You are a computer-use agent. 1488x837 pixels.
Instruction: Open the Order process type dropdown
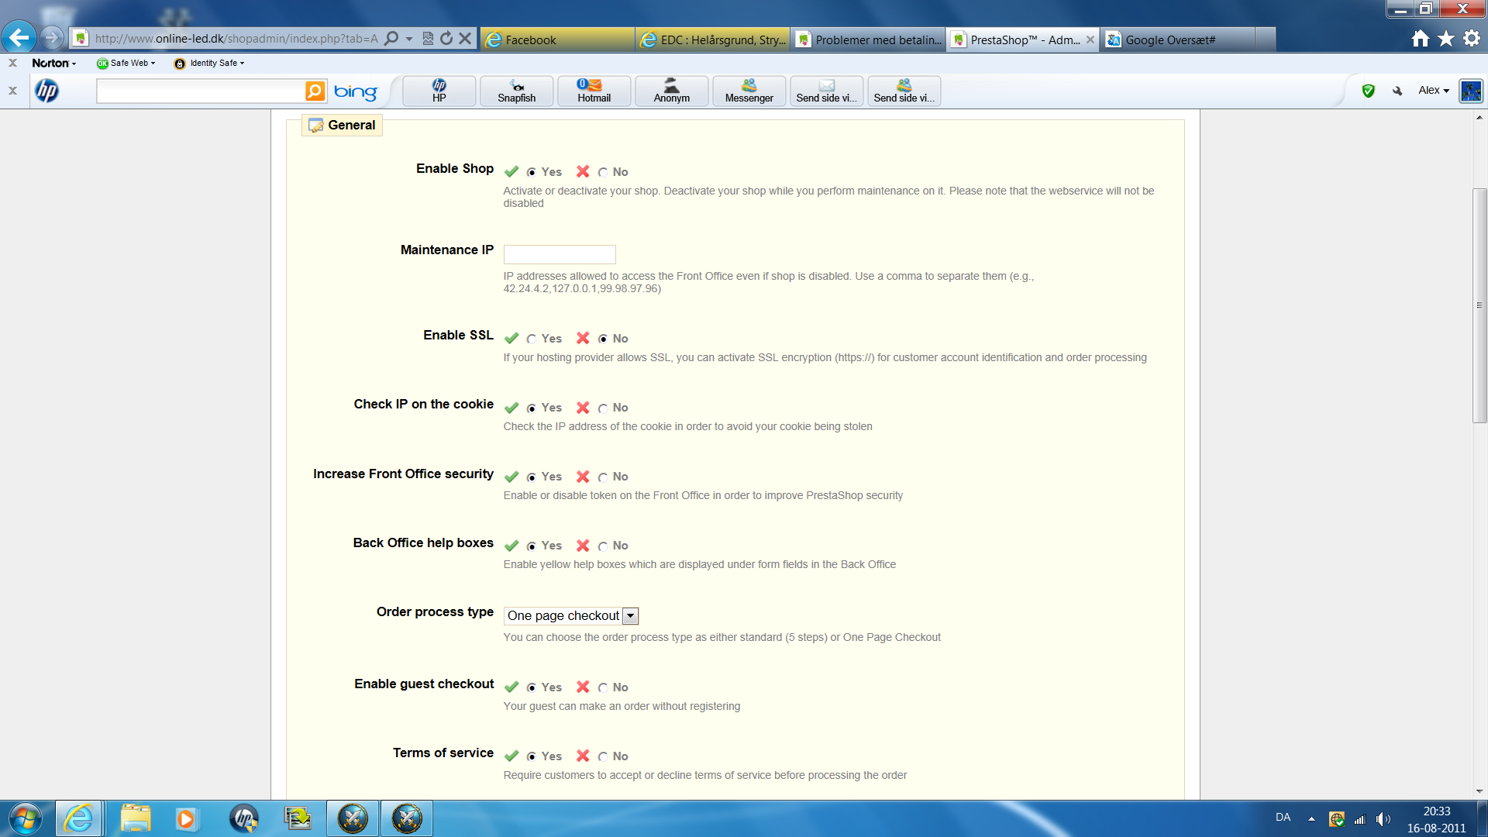(x=571, y=616)
